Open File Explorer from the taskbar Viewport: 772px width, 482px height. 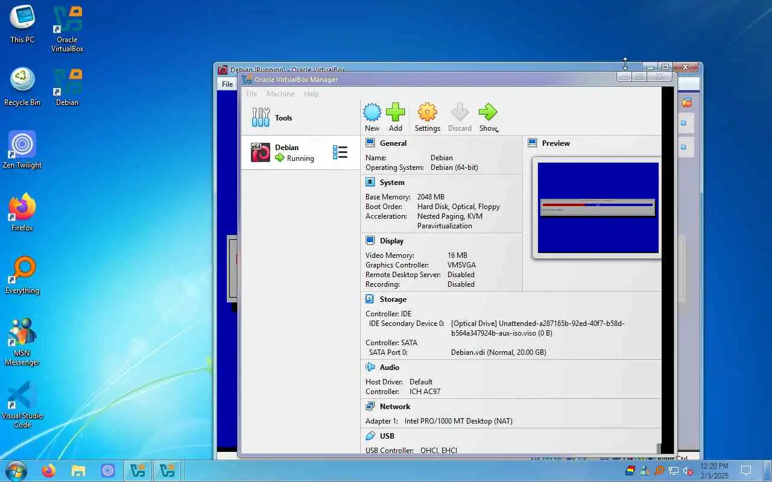click(x=78, y=471)
